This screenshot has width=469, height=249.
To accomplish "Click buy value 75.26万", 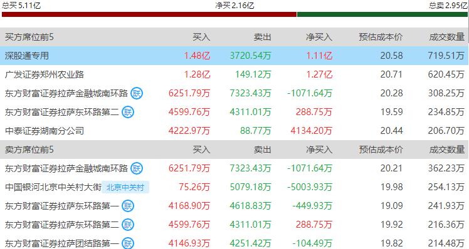I will click(195, 187).
